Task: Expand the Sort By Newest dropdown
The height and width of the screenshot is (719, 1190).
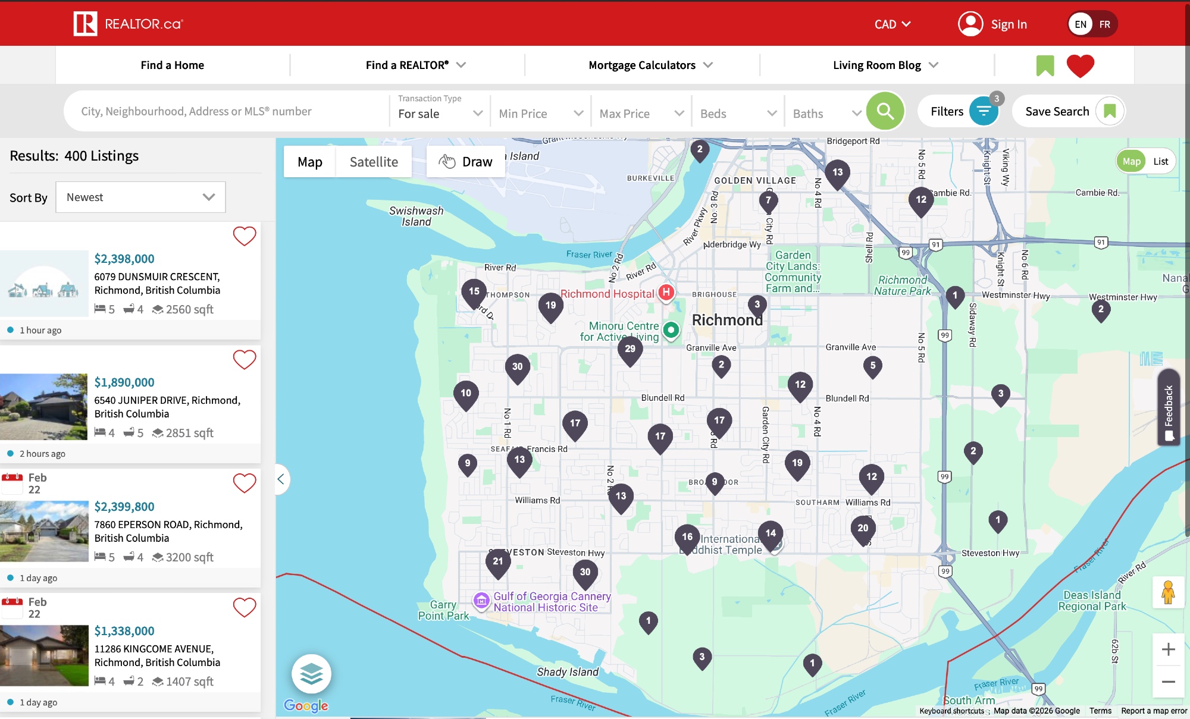Action: [140, 197]
